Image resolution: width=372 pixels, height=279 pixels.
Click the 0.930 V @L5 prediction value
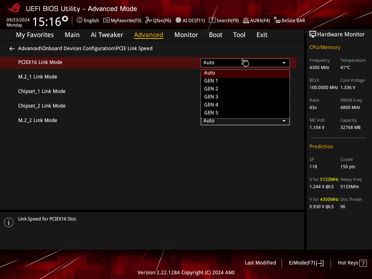[x=322, y=207]
